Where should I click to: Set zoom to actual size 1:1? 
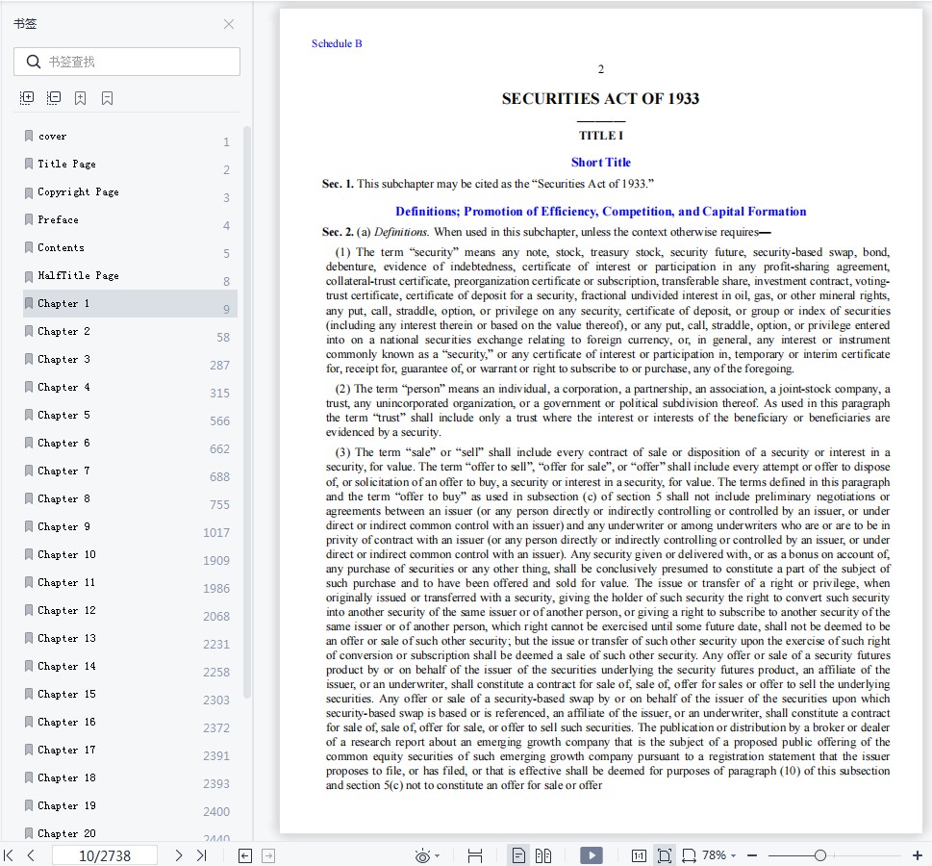(x=639, y=855)
